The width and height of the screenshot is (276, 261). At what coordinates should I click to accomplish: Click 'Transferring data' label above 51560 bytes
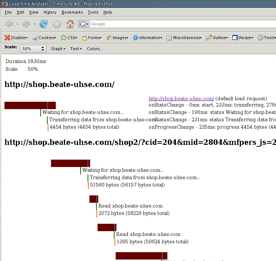coord(145,178)
